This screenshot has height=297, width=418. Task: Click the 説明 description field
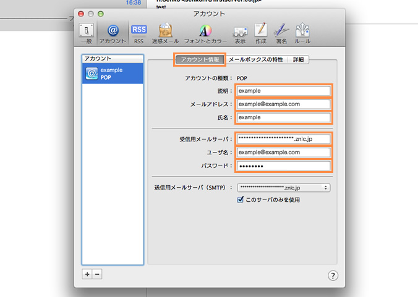coord(284,91)
